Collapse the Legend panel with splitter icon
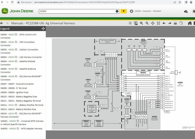The height and width of the screenshot is (139, 195). (43, 29)
